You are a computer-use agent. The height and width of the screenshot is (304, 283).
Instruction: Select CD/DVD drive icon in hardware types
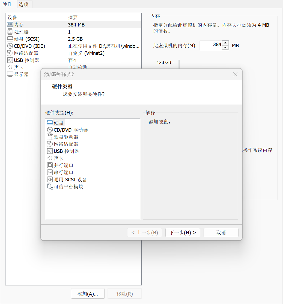point(50,130)
